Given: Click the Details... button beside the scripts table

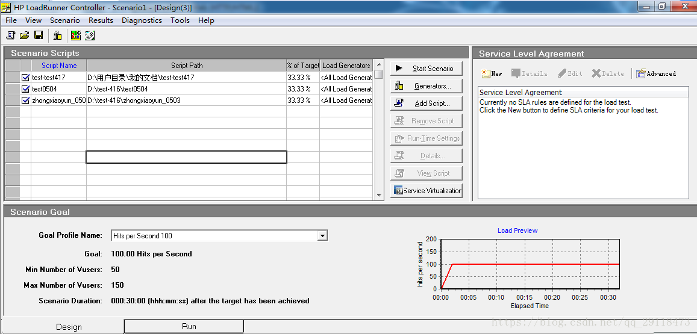Looking at the screenshot, I should (x=427, y=156).
